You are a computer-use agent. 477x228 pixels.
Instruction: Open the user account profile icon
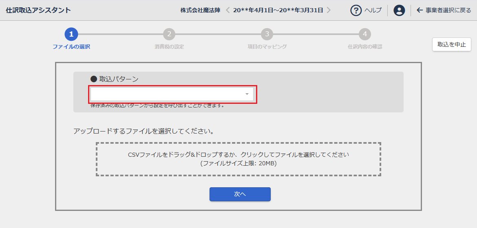[399, 10]
